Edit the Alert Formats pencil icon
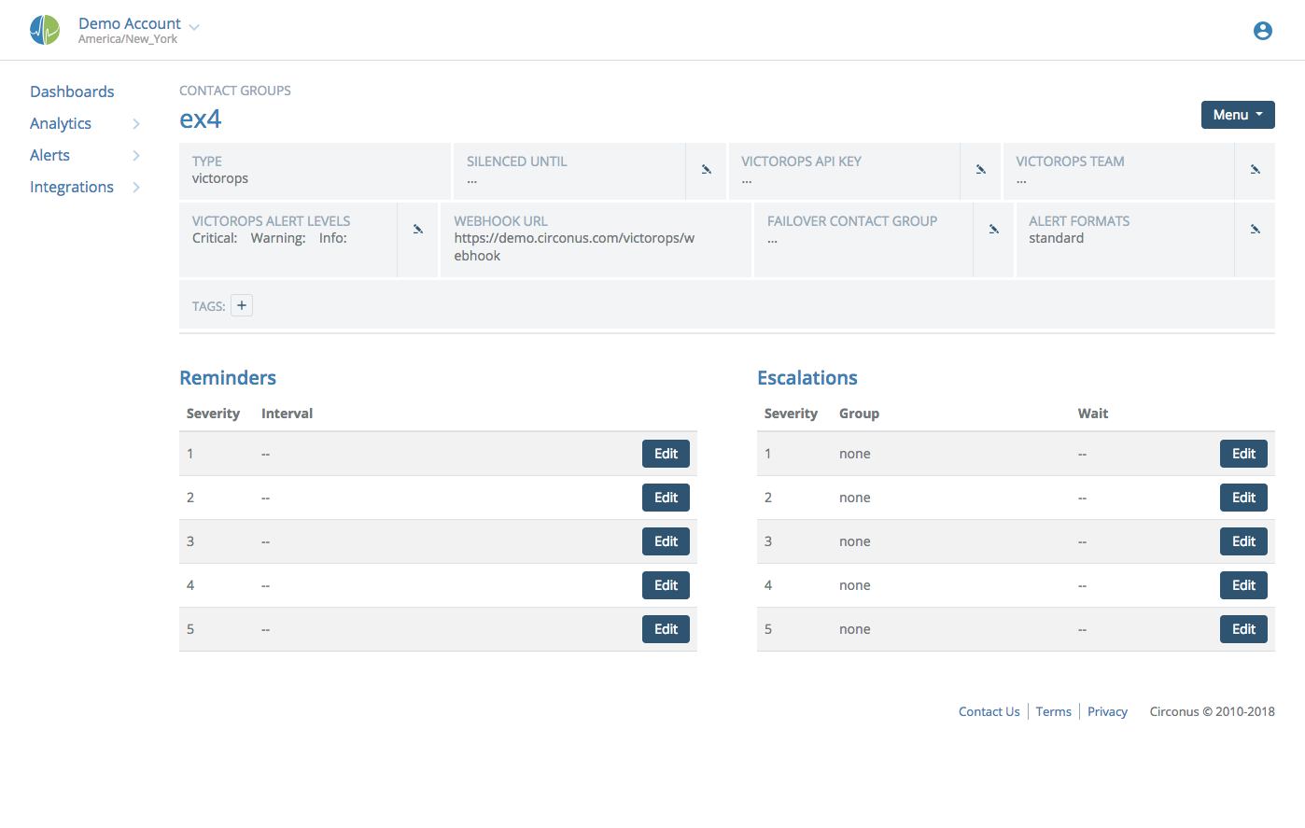 (x=1256, y=230)
